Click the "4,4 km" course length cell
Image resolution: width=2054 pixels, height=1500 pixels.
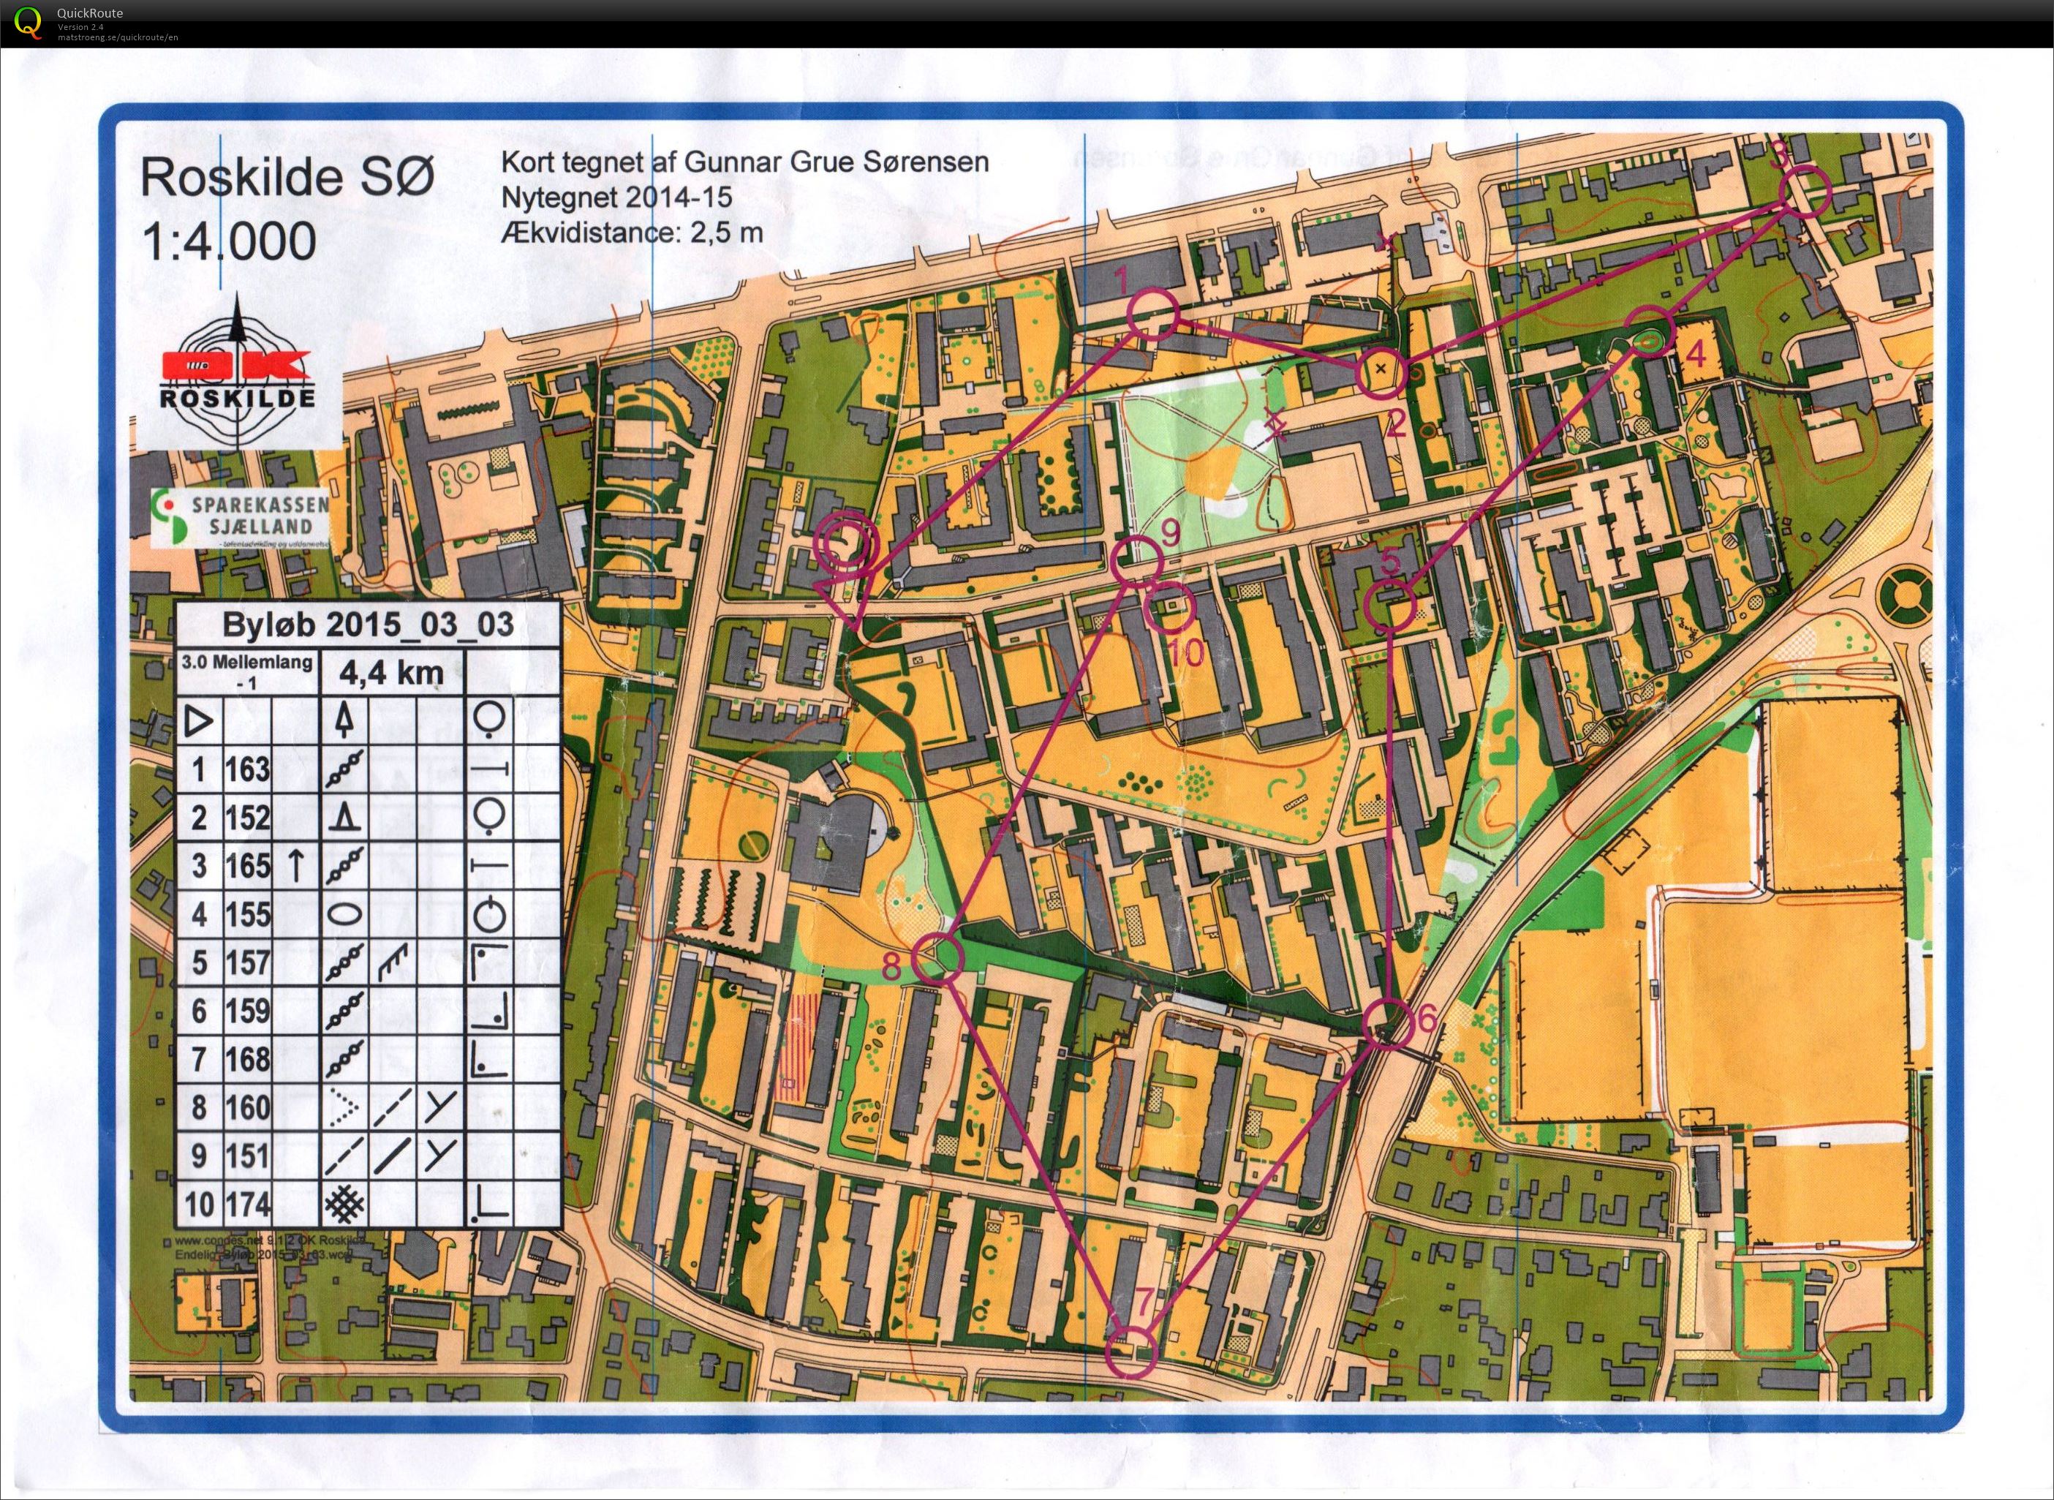point(392,673)
